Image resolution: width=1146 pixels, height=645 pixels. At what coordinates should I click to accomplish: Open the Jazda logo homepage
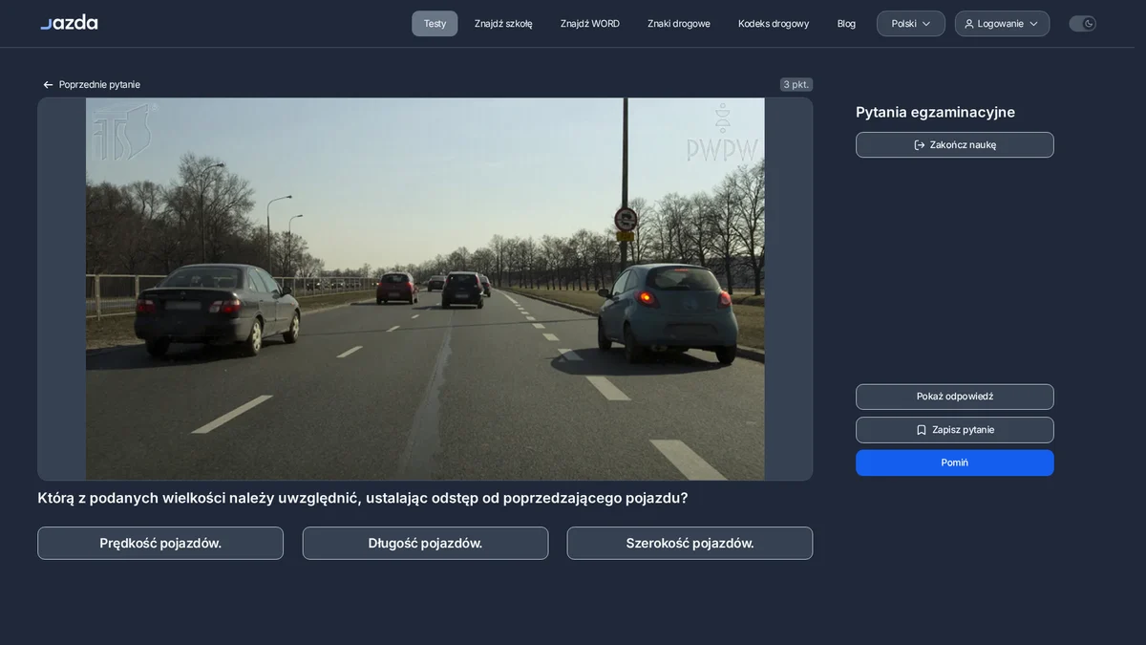click(x=69, y=23)
